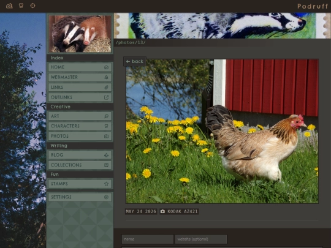Click the KODAK AZ421 camera tag
The height and width of the screenshot is (248, 331).
click(179, 211)
